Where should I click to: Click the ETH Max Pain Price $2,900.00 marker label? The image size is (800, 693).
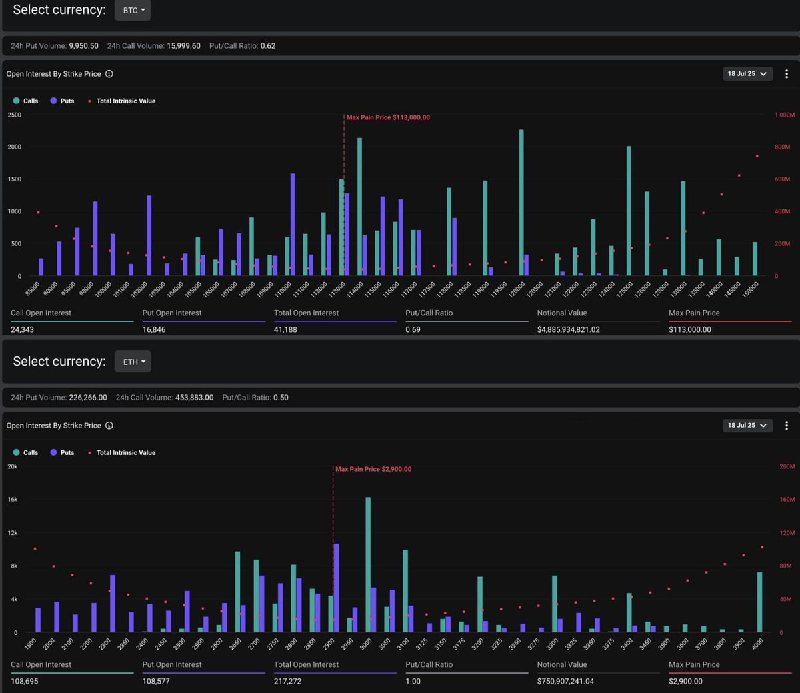click(x=373, y=469)
